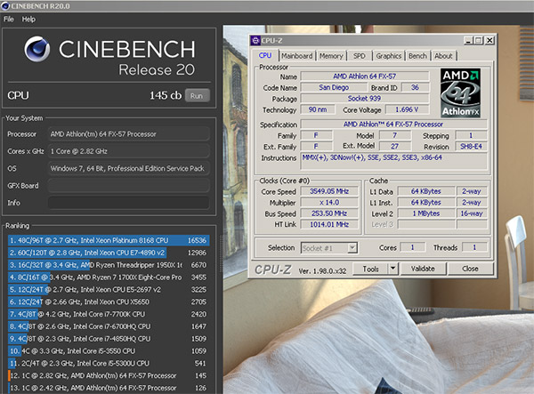
Task: Select ranking row 1 Intel Xeon Platinum 8168
Action: coord(109,240)
